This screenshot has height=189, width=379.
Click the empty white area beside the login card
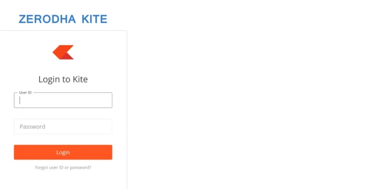click(252, 103)
